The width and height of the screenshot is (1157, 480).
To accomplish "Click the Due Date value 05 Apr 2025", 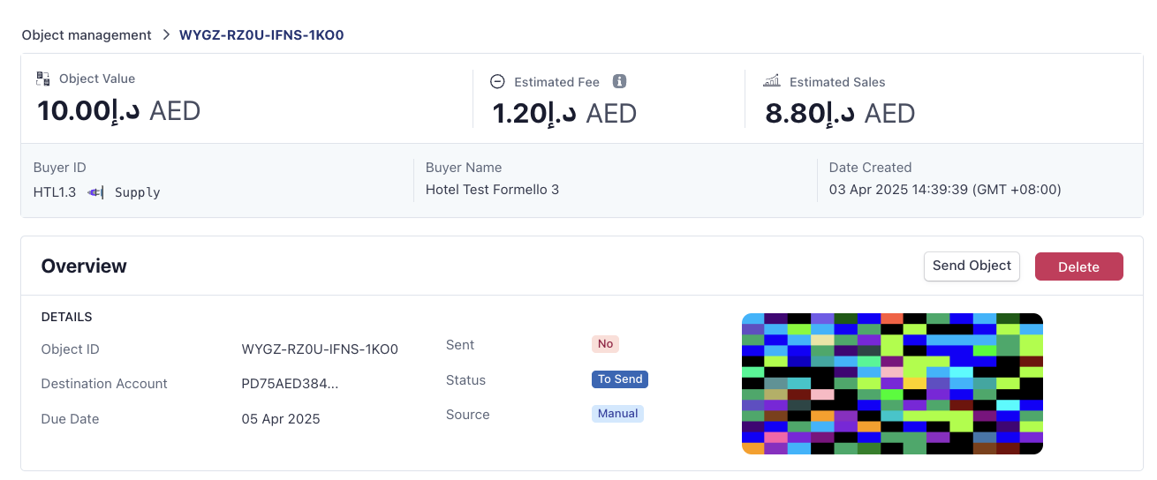I will (x=281, y=419).
